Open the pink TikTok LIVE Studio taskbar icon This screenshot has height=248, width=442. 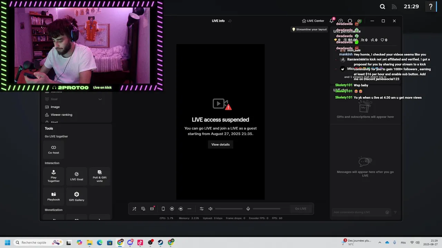click(x=140, y=242)
